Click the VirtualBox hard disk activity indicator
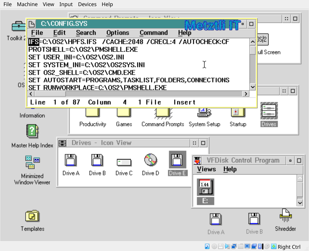Image resolution: width=309 pixels, height=251 pixels. coord(207,246)
